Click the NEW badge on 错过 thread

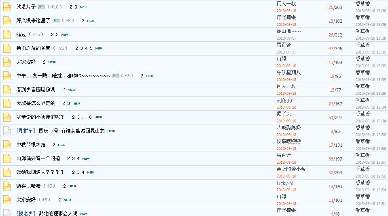click(65, 34)
